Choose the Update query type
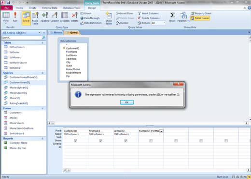Image resolution: width=251 pixels, height=179 pixels. tap(55, 17)
